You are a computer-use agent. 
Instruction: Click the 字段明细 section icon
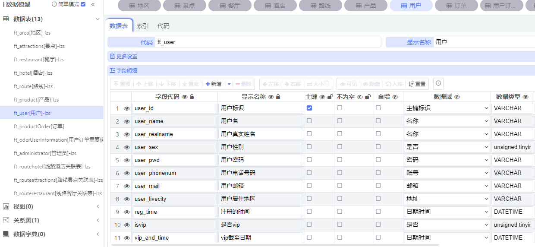[x=113, y=70]
